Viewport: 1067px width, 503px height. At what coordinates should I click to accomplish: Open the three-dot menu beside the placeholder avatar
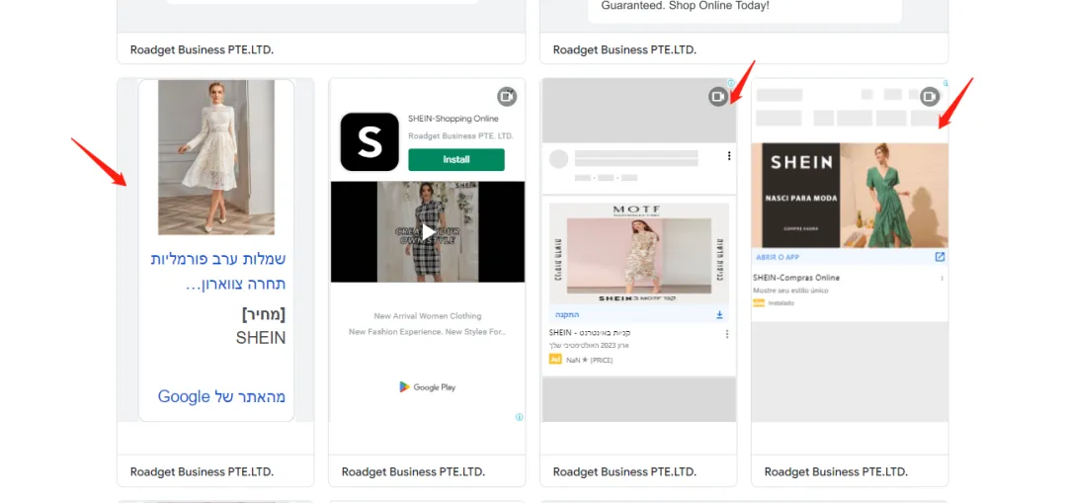(x=729, y=156)
